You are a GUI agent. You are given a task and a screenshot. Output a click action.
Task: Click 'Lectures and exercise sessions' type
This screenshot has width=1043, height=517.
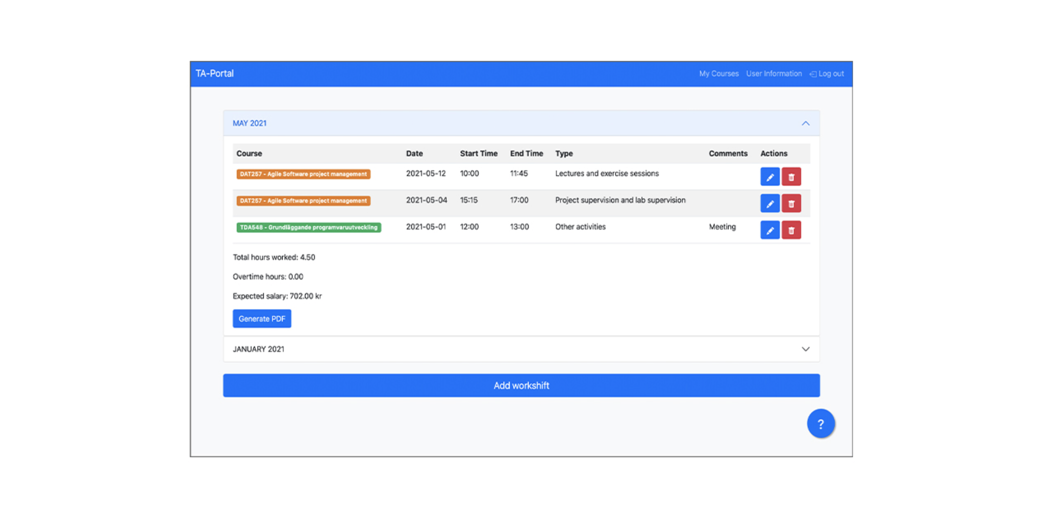607,173
